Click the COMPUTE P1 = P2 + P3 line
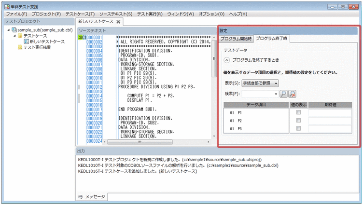Image resolution: width=363 pixels, height=205 pixels. (151, 96)
